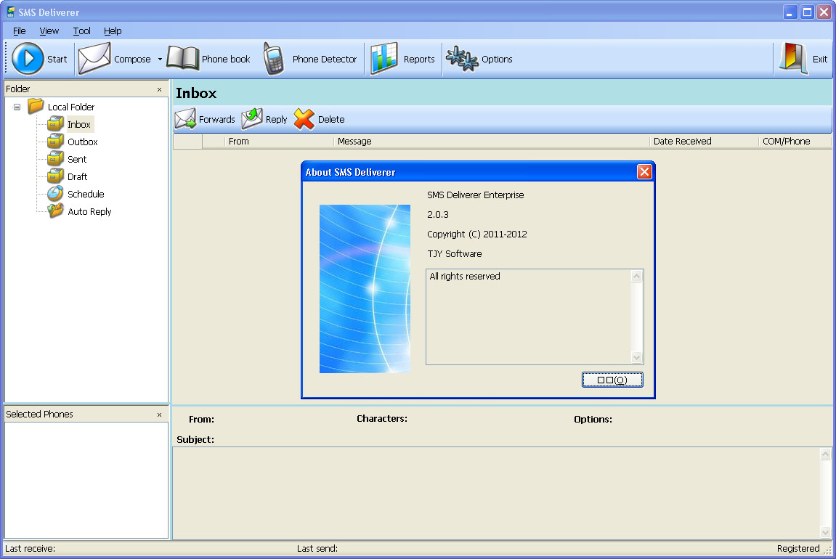This screenshot has width=836, height=559.
Task: Open the Tool menu
Action: [x=81, y=31]
